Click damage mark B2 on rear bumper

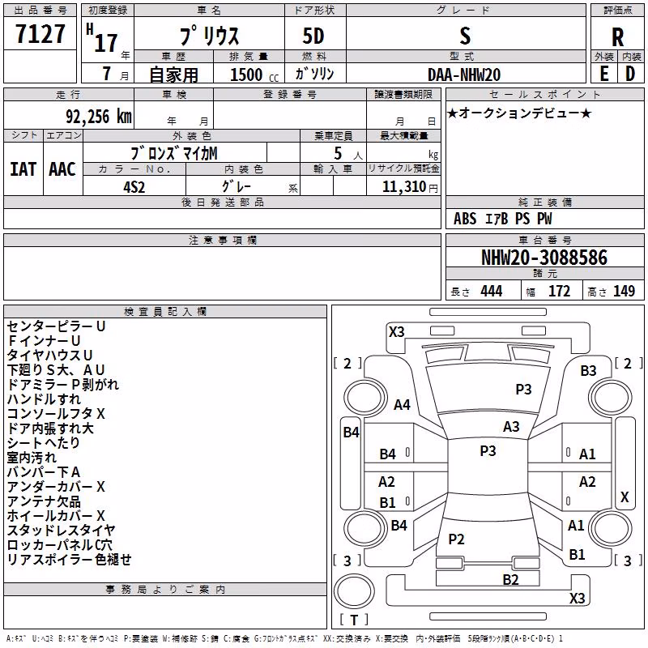tap(510, 579)
